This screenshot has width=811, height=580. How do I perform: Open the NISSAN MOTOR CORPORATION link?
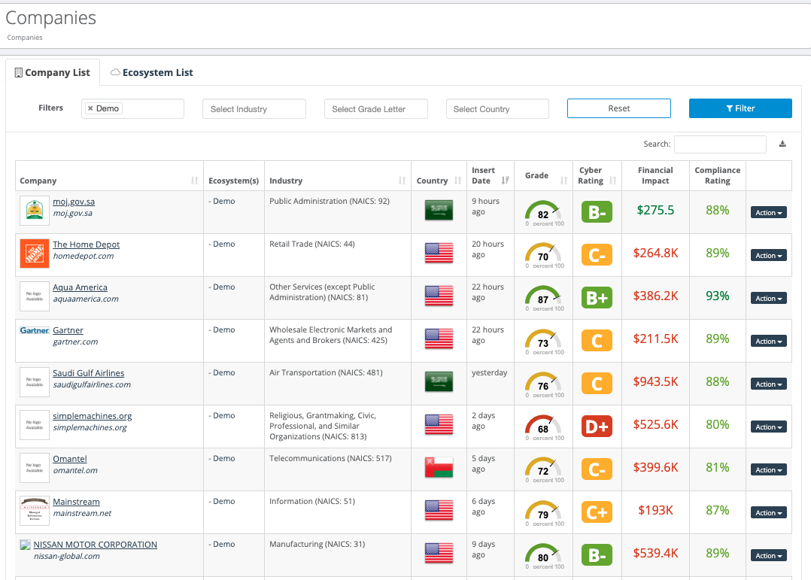click(x=95, y=545)
